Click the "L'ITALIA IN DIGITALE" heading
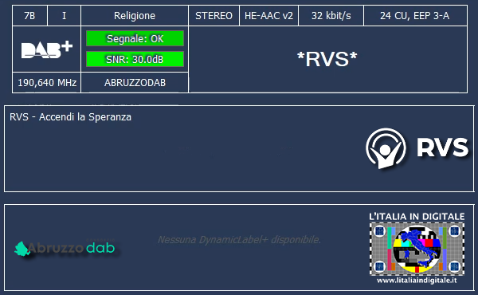Viewport: 478px width, 295px height. click(417, 217)
